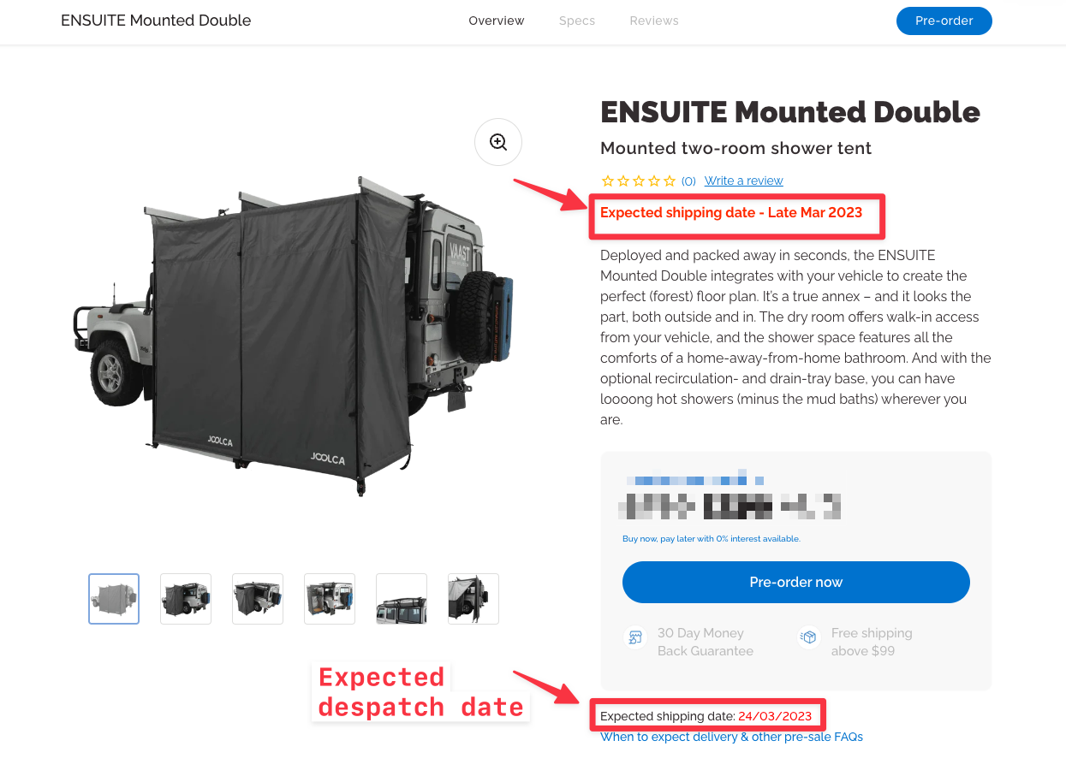View the fourth thumbnail showing tent interior
This screenshot has width=1066, height=782.
point(330,599)
